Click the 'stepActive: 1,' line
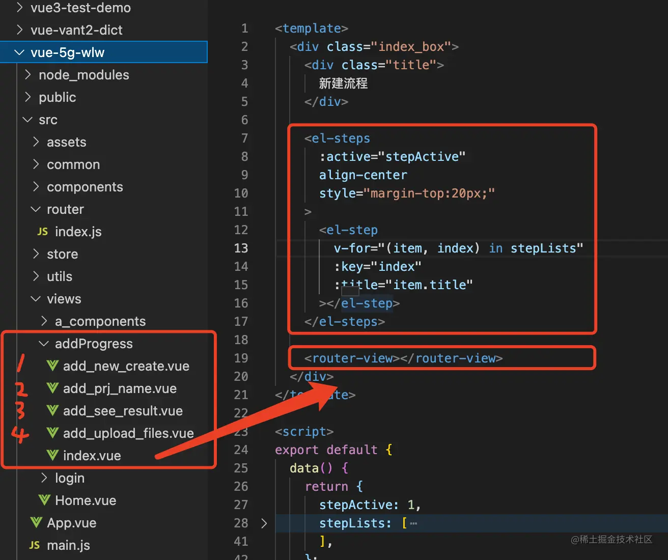The image size is (668, 560). tap(370, 505)
